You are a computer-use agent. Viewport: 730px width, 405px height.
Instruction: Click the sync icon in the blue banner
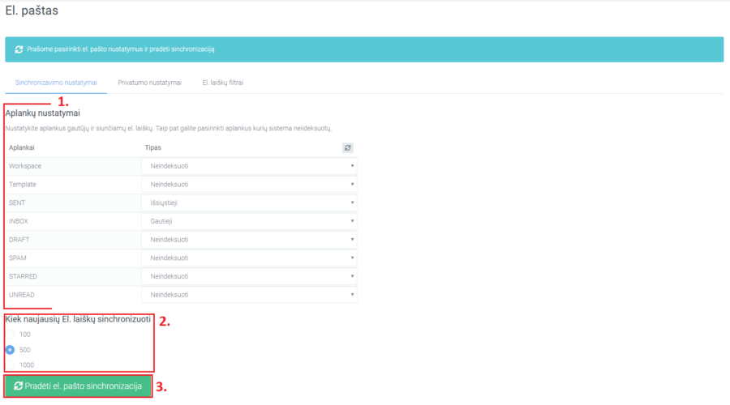tap(19, 49)
